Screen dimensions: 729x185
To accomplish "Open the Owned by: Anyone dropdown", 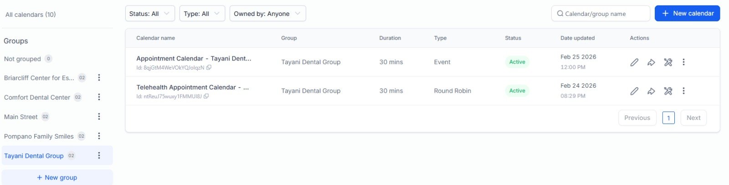I will (x=267, y=14).
